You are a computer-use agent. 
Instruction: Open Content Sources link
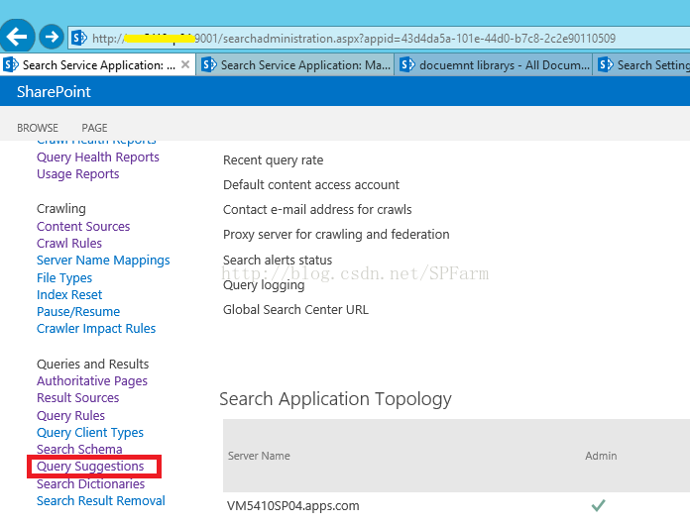[x=83, y=227]
